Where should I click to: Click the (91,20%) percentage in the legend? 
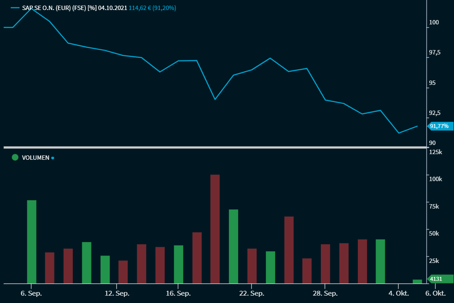164,8
